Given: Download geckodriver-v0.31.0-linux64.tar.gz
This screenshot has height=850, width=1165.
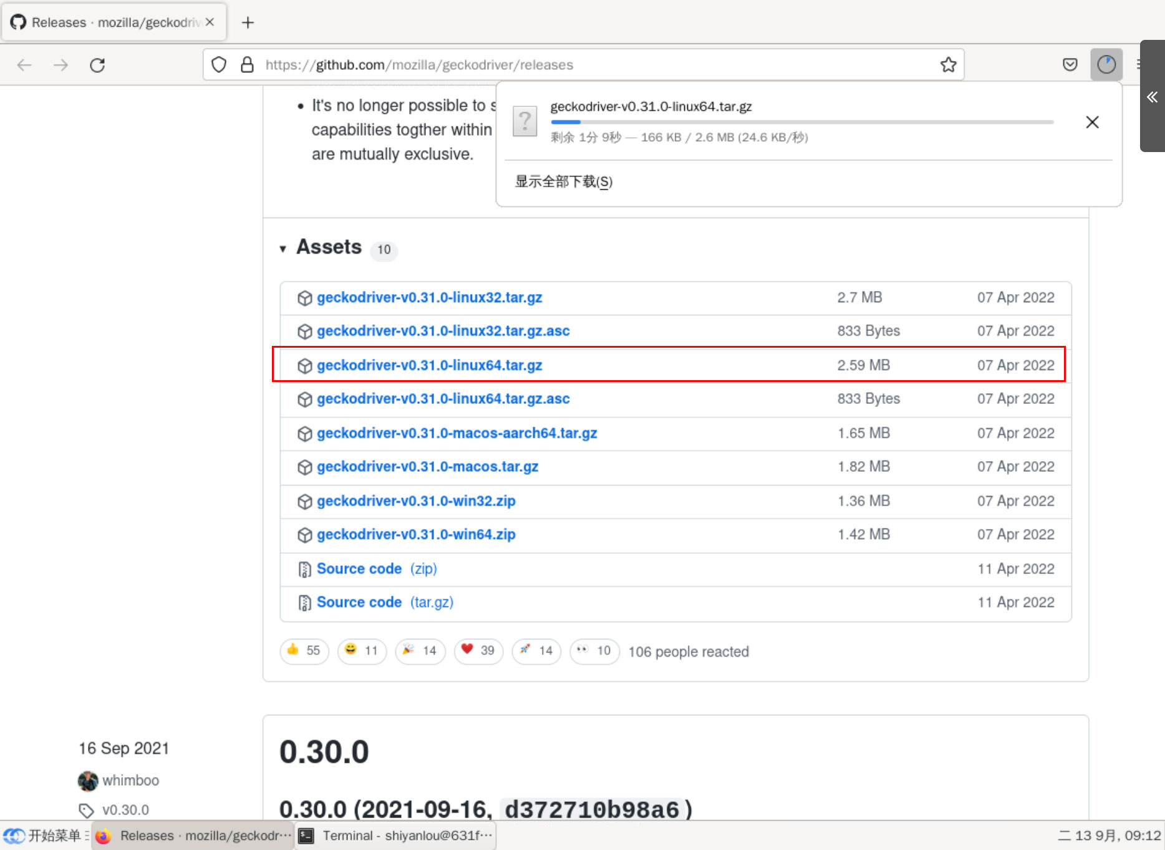Looking at the screenshot, I should click(429, 365).
